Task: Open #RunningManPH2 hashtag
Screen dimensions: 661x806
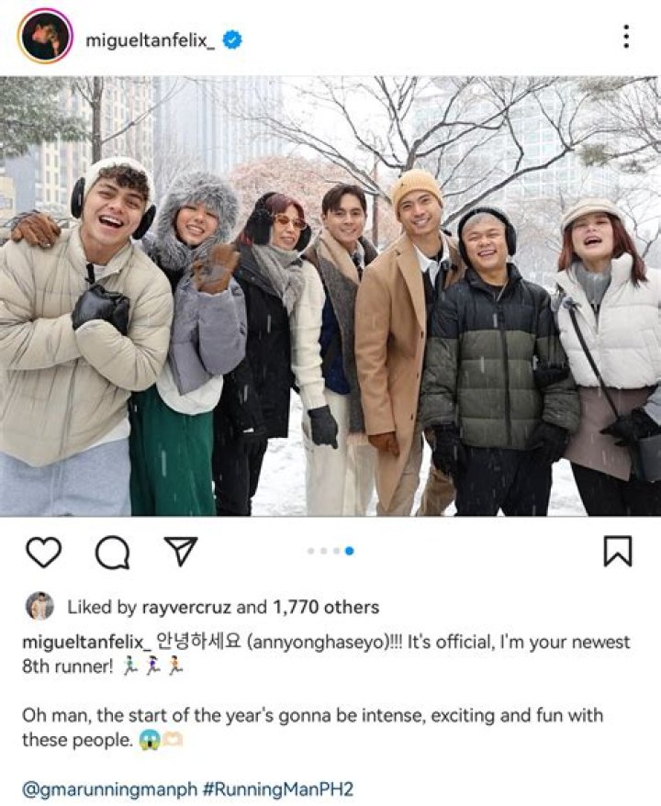Action: coord(278,789)
